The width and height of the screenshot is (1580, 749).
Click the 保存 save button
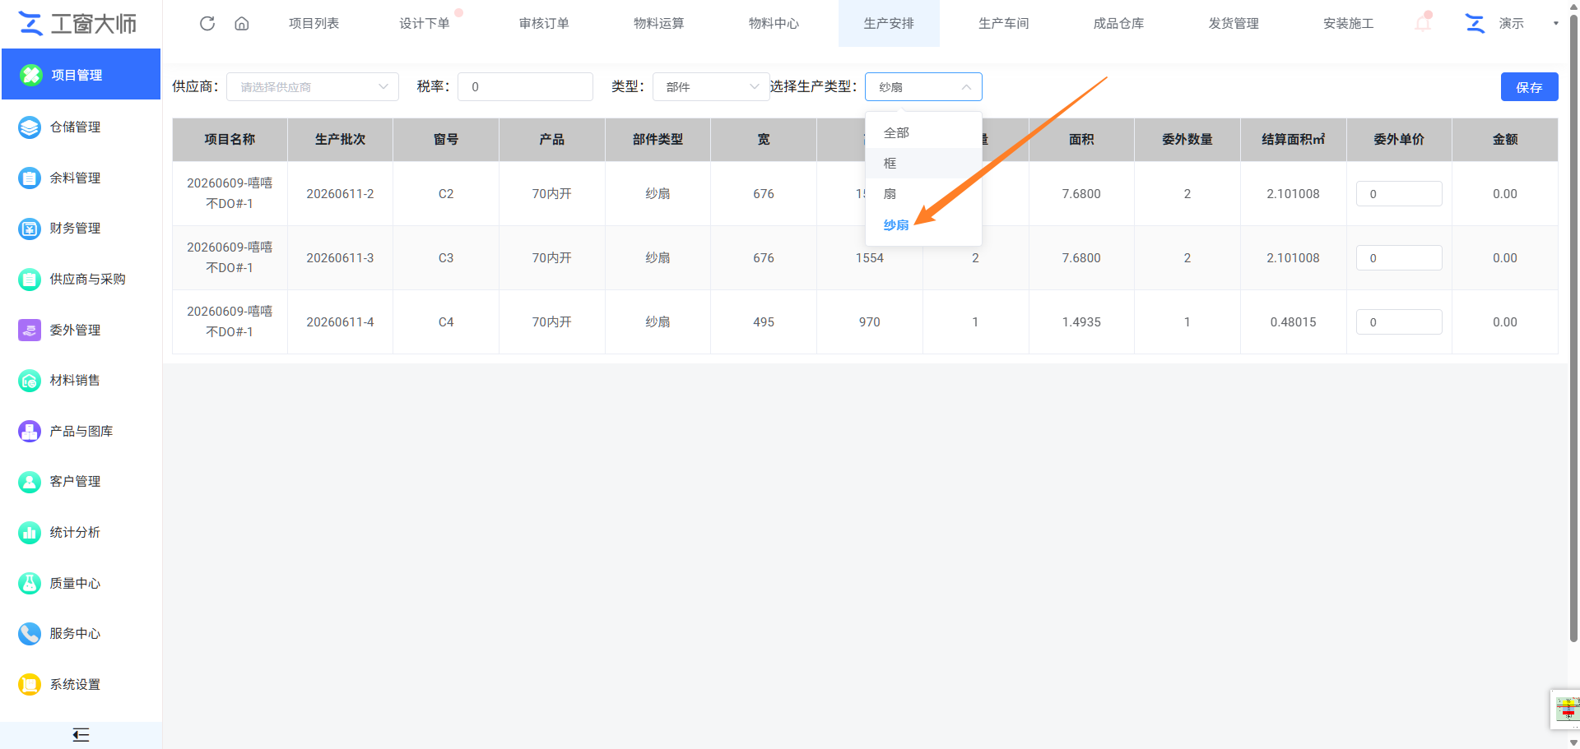point(1529,87)
